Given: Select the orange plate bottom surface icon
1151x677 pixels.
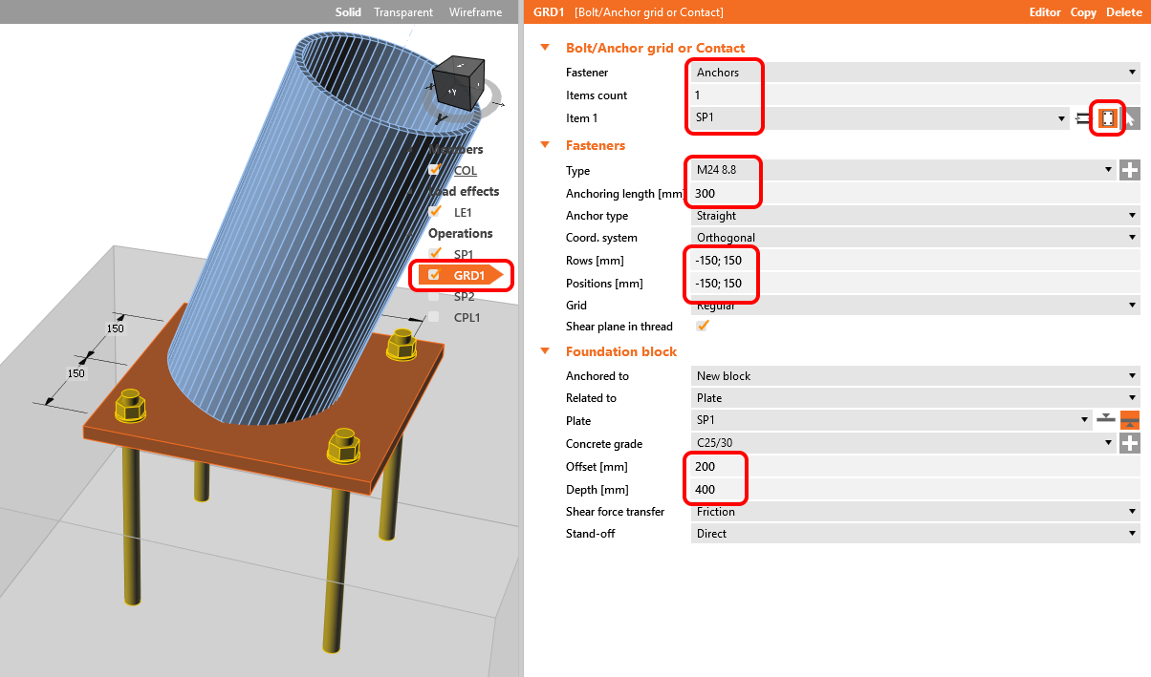Looking at the screenshot, I should point(1129,420).
